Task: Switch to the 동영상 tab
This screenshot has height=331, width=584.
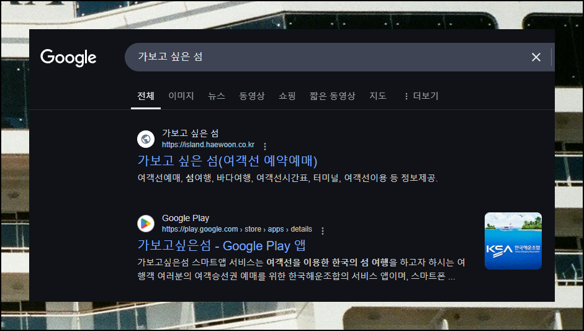Action: coord(252,96)
